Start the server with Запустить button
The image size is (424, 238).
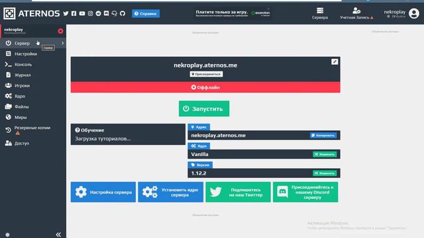pos(204,108)
